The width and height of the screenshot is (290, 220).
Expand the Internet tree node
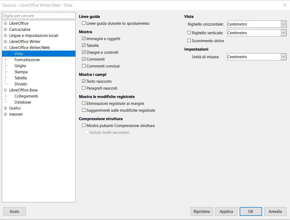click(x=5, y=114)
